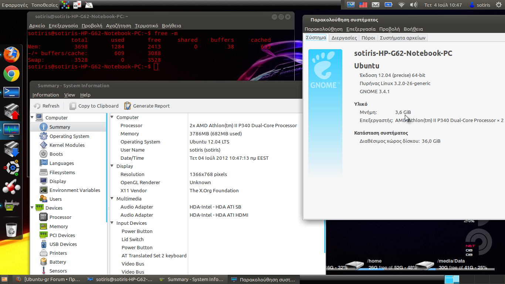Collapse the Computer section in the details pane

(x=112, y=117)
